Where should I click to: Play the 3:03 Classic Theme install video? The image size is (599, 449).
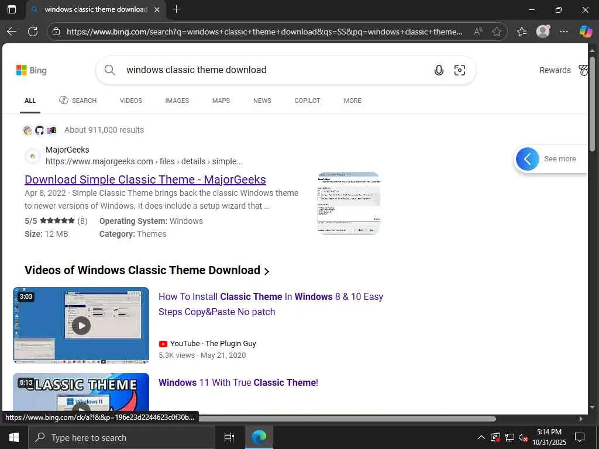[x=81, y=325]
